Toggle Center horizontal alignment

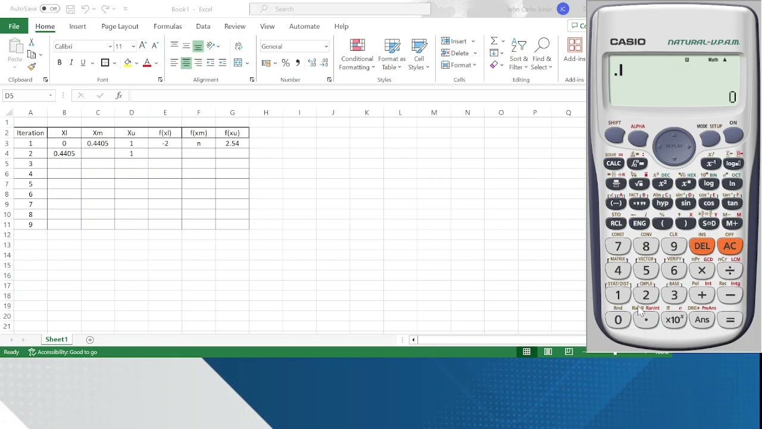[x=186, y=63]
